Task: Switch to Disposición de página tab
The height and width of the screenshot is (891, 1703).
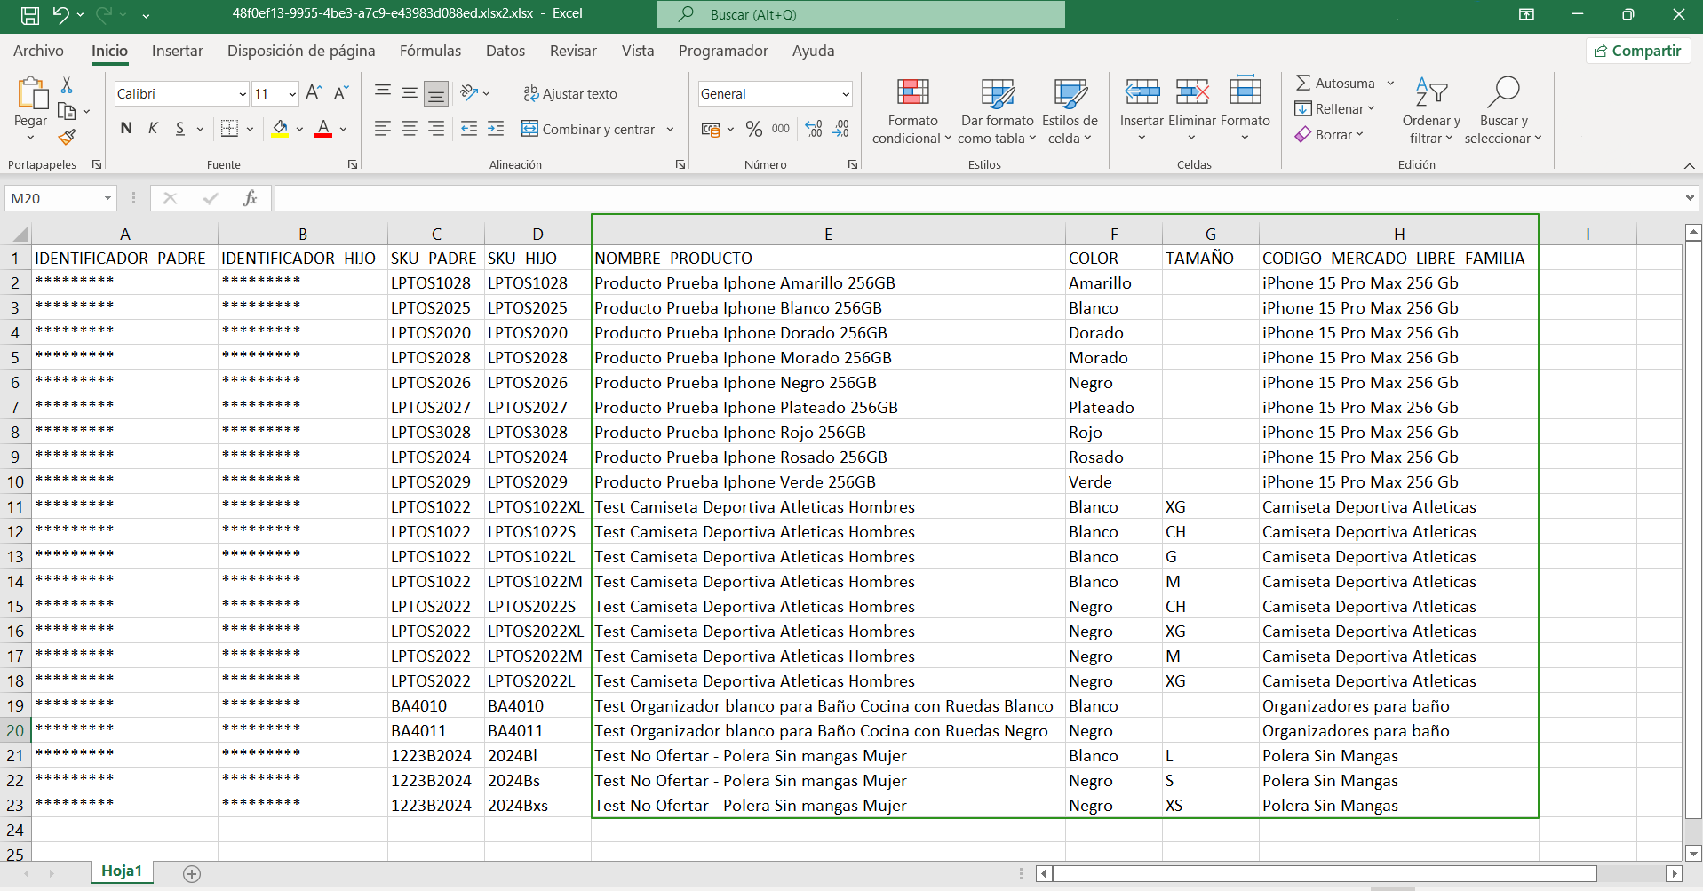Action: (x=301, y=51)
